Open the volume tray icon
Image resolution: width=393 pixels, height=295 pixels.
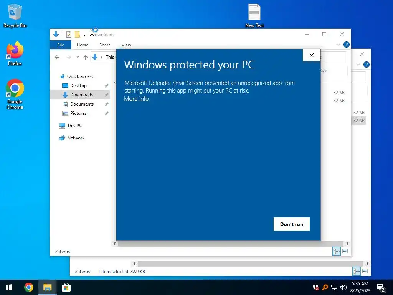tap(343, 287)
